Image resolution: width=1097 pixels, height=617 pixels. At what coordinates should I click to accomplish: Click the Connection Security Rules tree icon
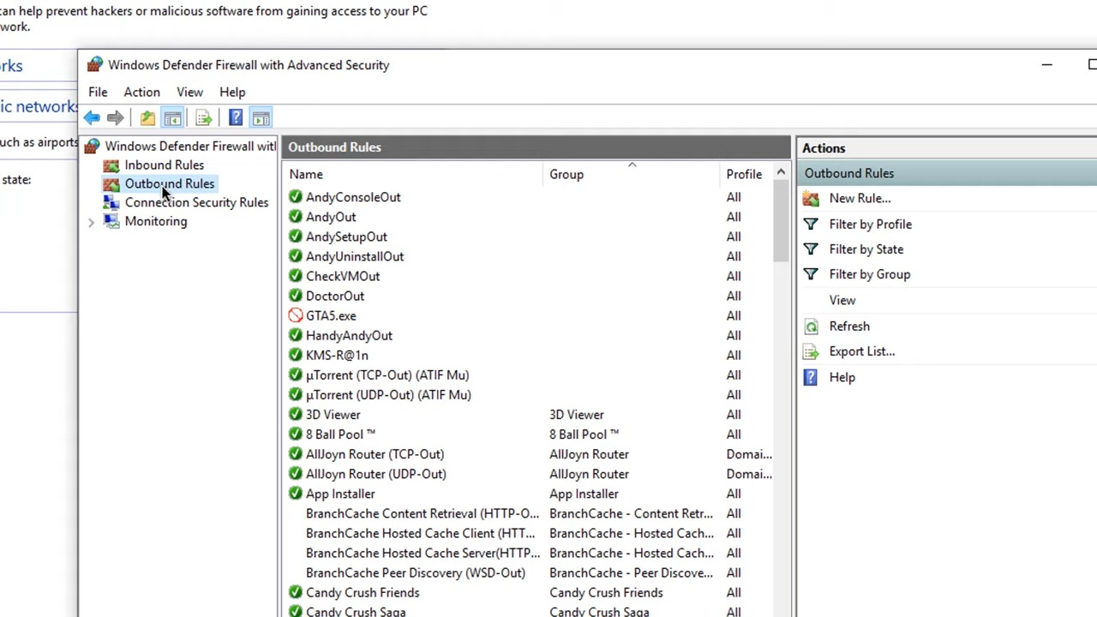coord(111,203)
